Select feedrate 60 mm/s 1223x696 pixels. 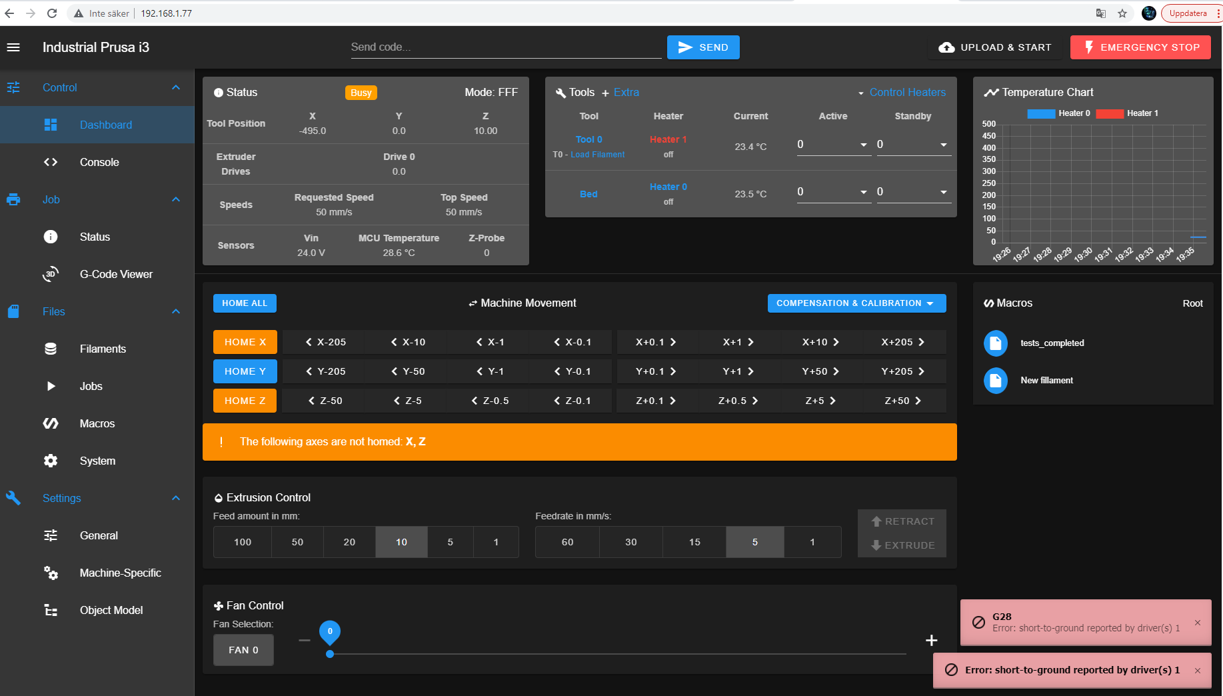(567, 542)
